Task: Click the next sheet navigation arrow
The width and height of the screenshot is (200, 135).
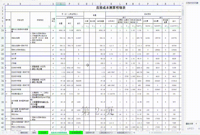Action: (11, 133)
